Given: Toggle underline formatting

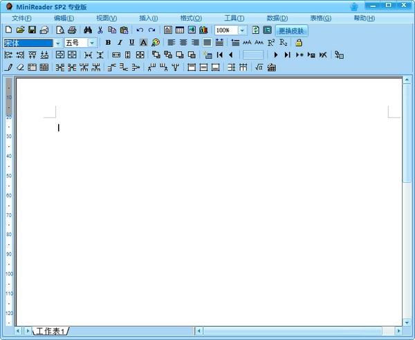Looking at the screenshot, I should [131, 42].
